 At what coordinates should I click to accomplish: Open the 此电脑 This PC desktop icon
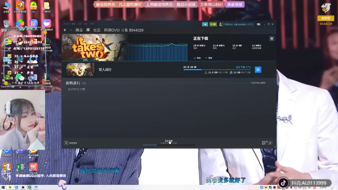click(7, 7)
